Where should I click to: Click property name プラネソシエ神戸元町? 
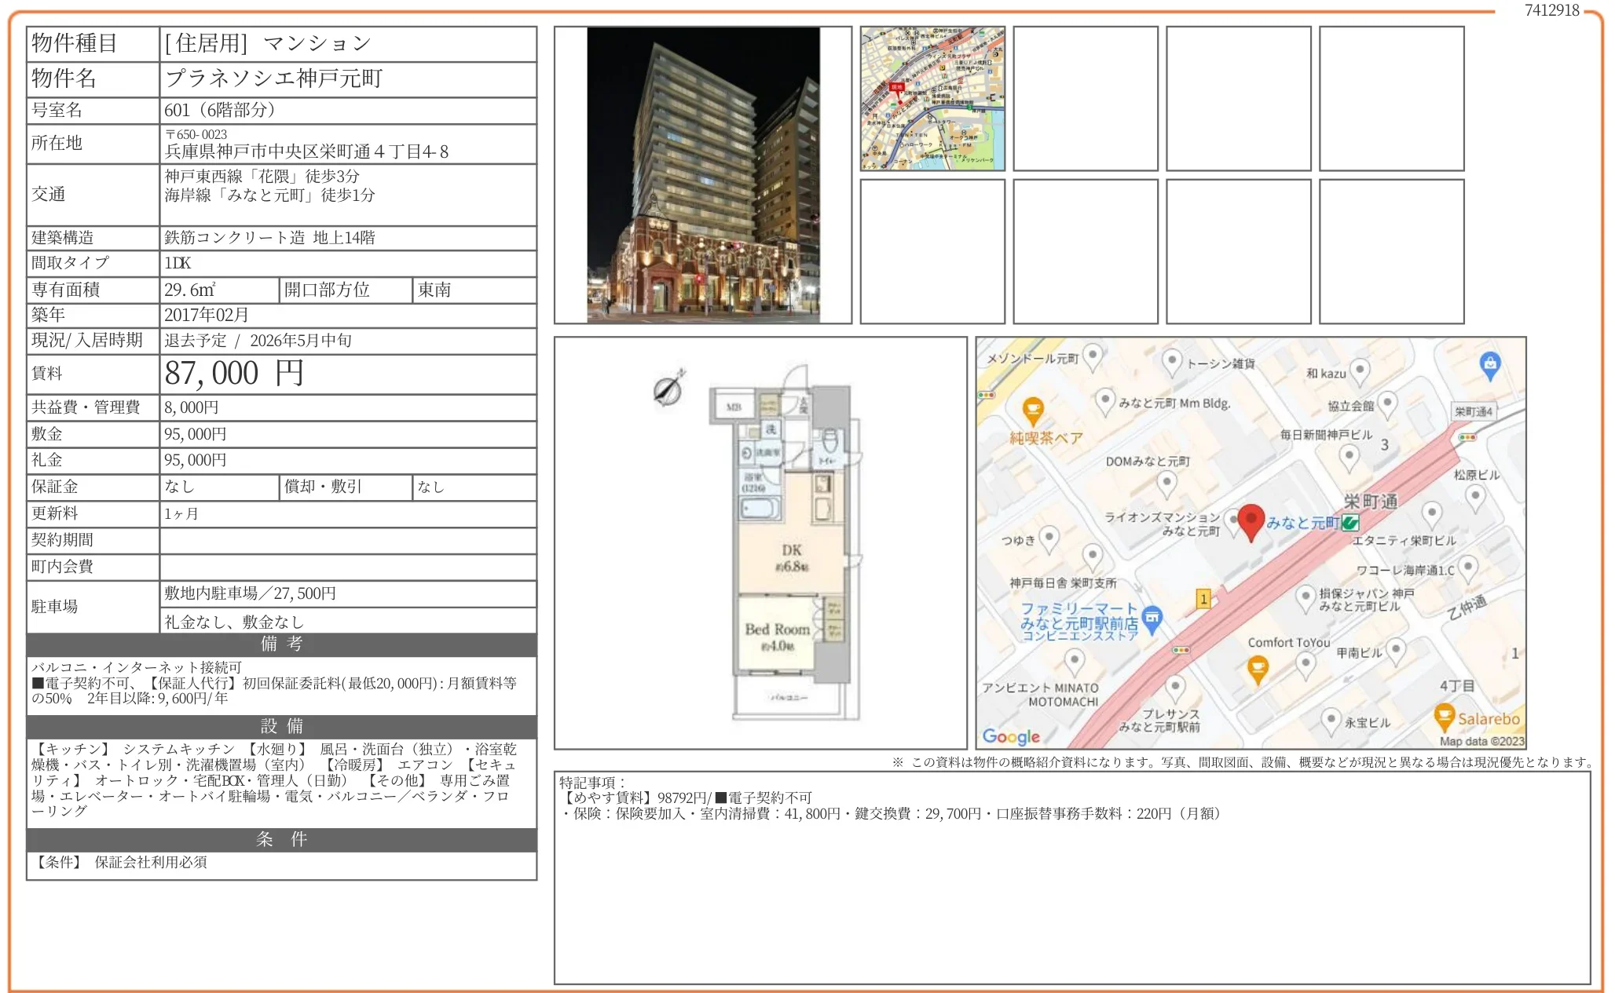pyautogui.click(x=273, y=78)
